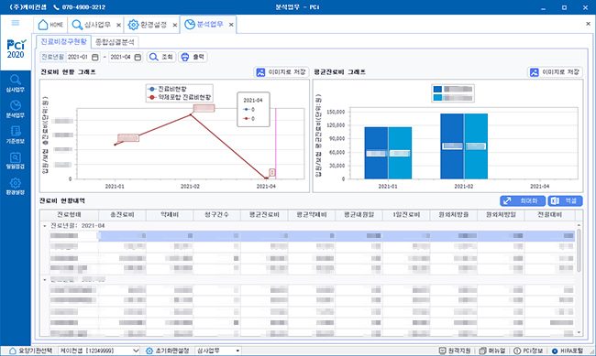596x356 pixels.
Task: Open the 종합실결분석 sub-tab
Action: (x=115, y=42)
